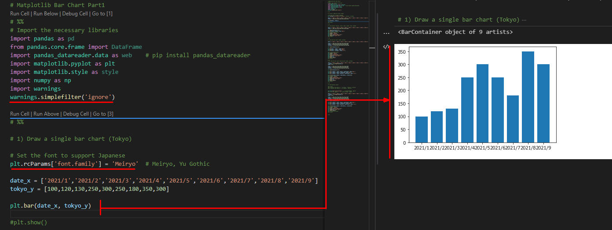Click the interactive cell header 'Draw a single bar chart (Tokyo)'
The width and height of the screenshot is (612, 230).
[459, 20]
